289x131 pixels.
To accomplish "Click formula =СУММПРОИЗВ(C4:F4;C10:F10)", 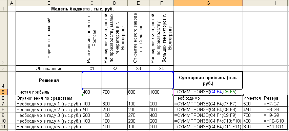I will click(x=208, y=121).
